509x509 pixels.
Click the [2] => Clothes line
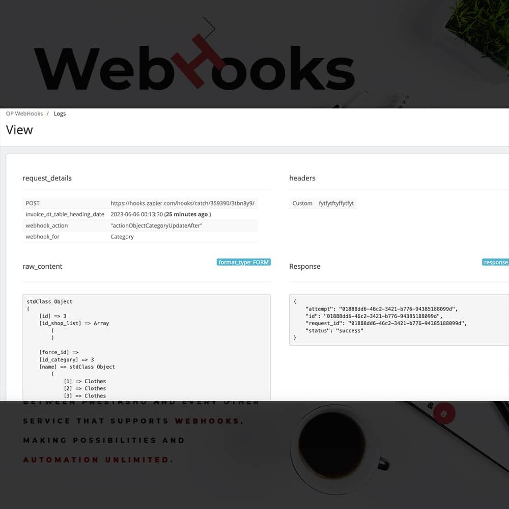(84, 388)
